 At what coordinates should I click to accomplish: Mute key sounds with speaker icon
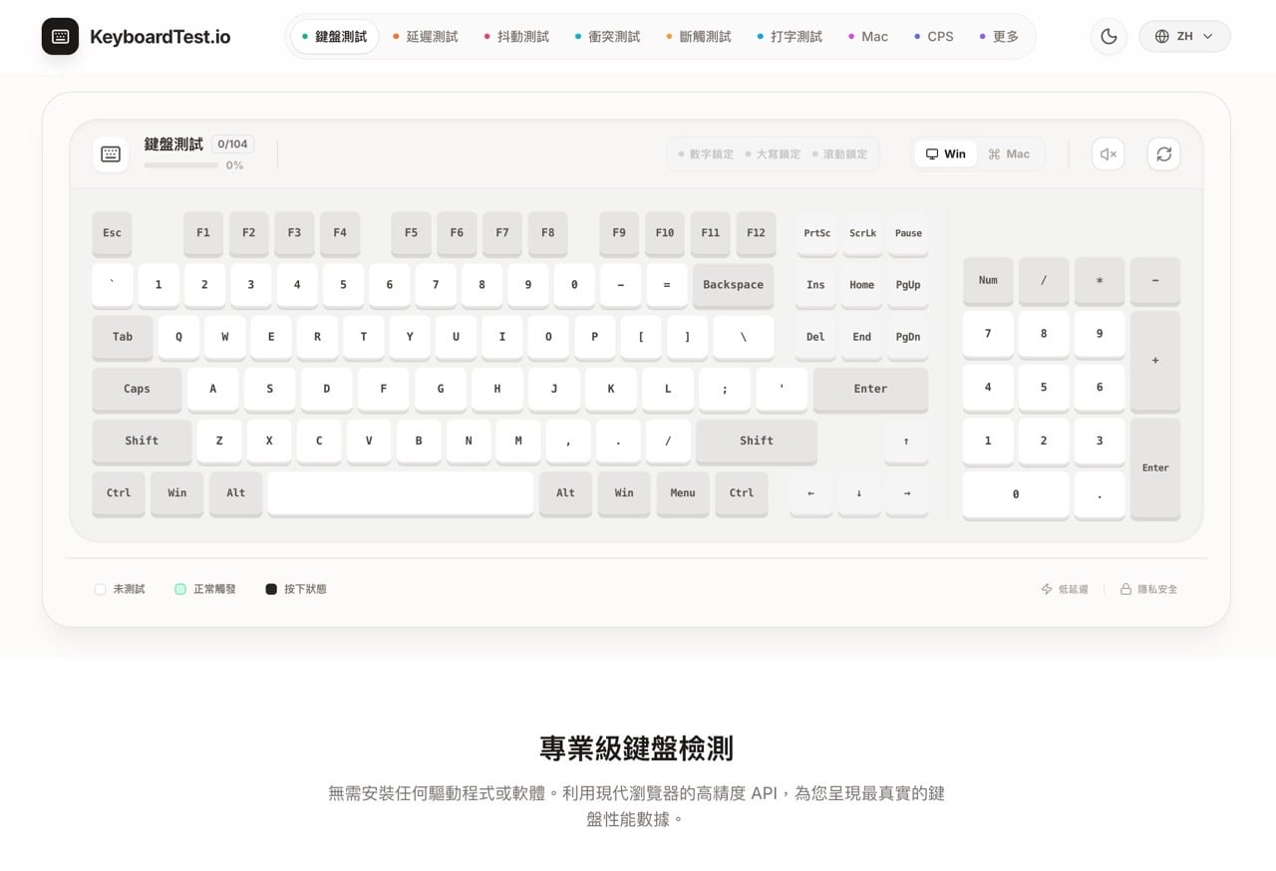(x=1108, y=154)
